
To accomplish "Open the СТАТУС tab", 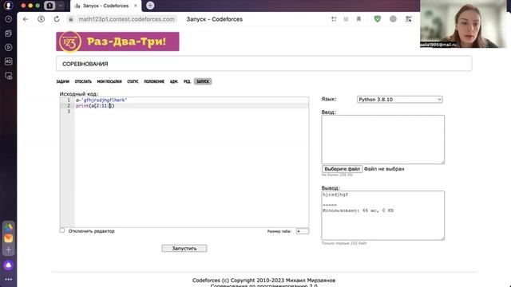I will 133,81.
